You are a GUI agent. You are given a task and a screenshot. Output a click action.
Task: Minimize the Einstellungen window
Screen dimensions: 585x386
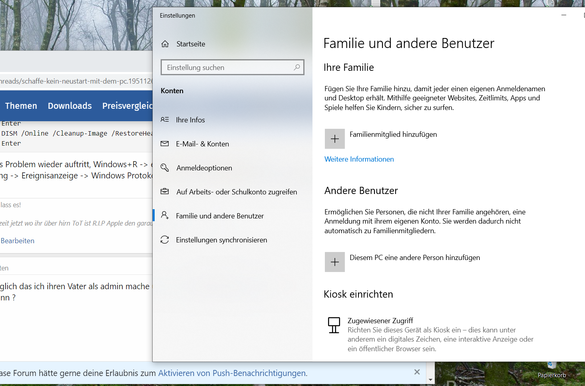564,15
